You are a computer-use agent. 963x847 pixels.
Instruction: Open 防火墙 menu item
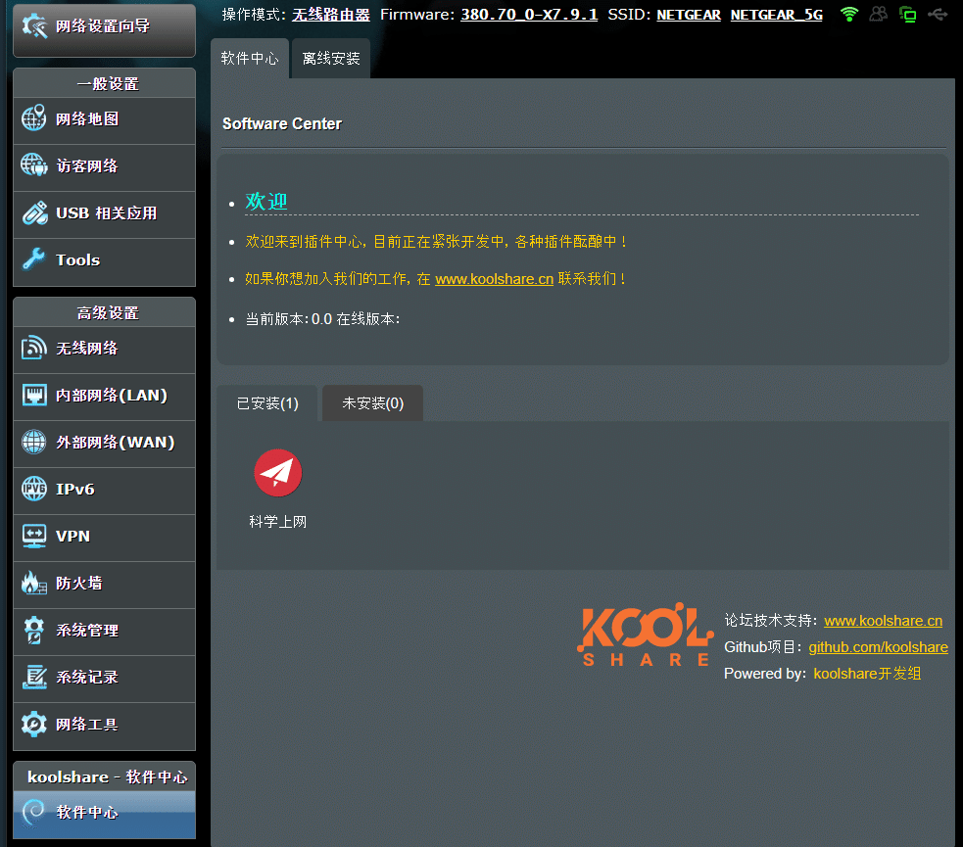click(105, 585)
